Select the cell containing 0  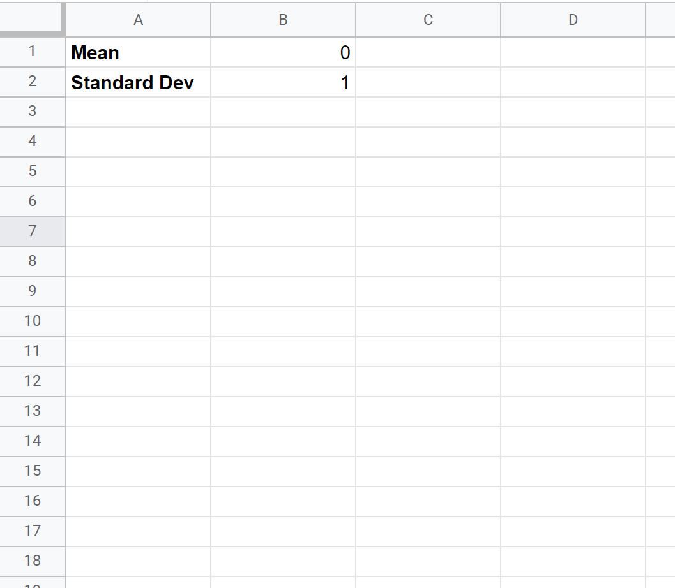(283, 52)
